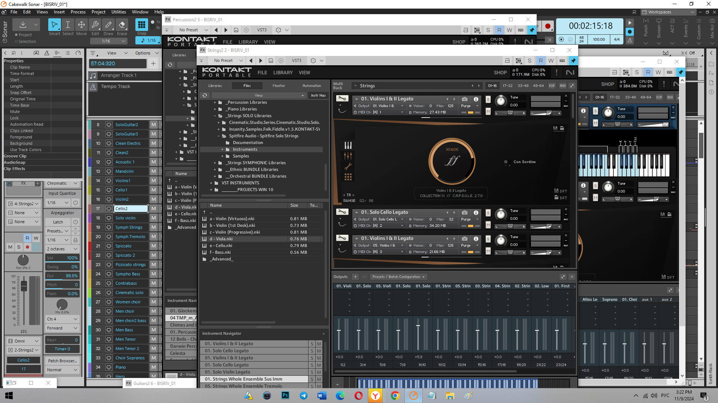Expand the _Strings SYMPHONIC Libraries folder
Screen dimensions: 718x403
pos(215,163)
